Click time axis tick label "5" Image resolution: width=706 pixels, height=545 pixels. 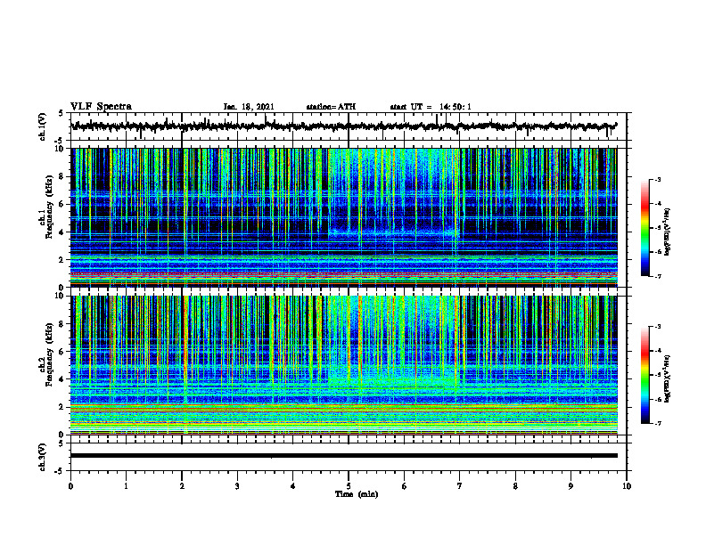click(349, 486)
